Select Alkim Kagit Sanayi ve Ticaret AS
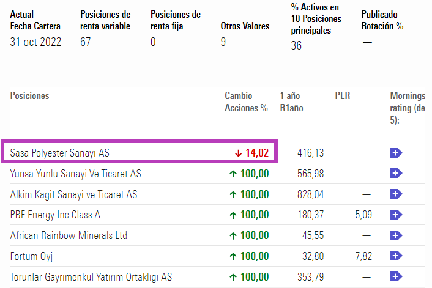 (x=73, y=194)
